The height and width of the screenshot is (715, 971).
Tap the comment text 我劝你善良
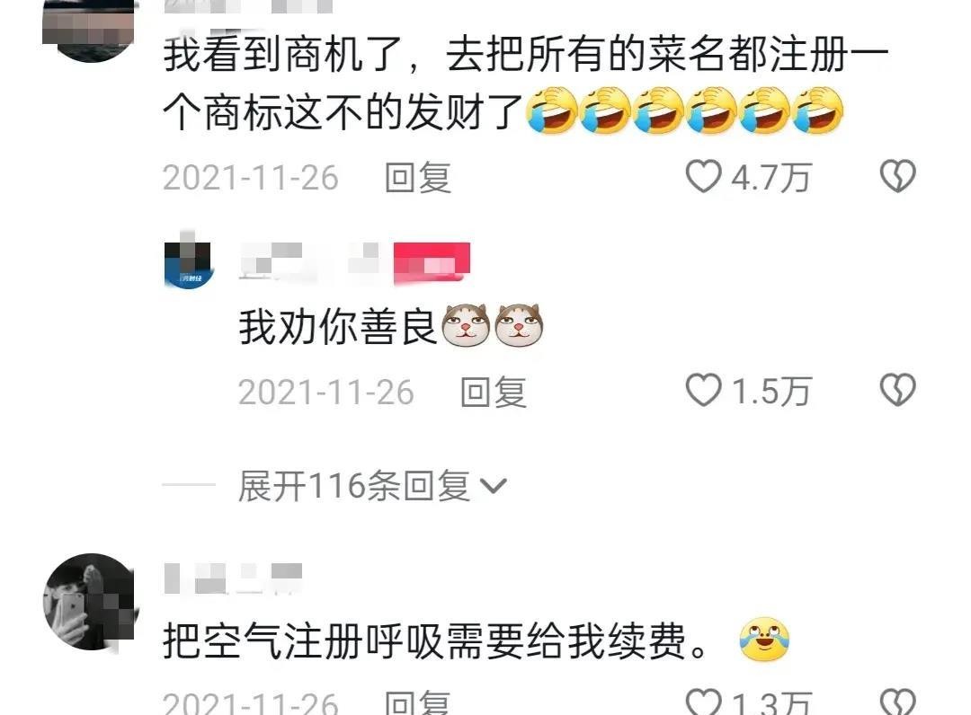click(338, 327)
